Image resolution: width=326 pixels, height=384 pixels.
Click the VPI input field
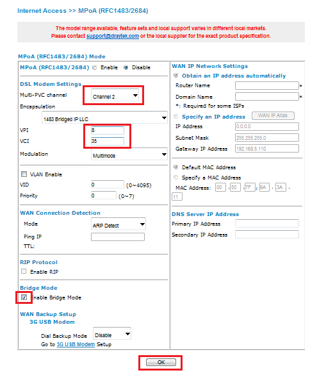(108, 130)
